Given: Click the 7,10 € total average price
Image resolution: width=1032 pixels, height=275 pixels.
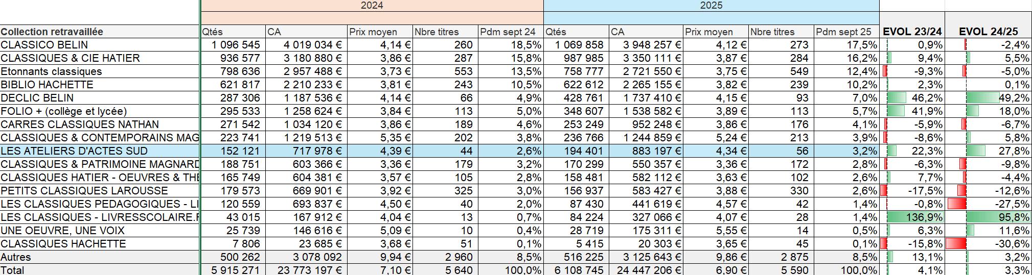Looking at the screenshot, I should tap(380, 270).
